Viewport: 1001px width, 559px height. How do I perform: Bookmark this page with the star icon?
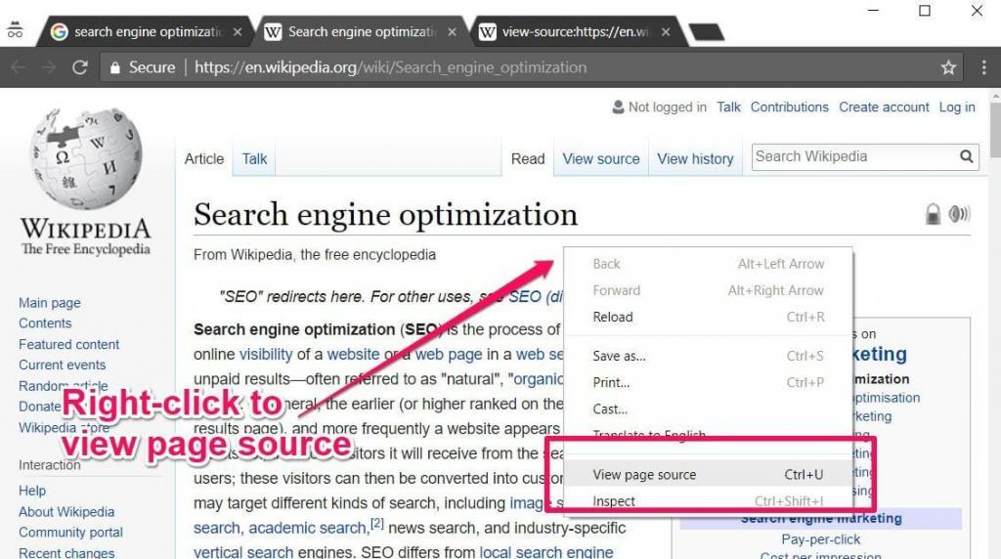click(948, 67)
